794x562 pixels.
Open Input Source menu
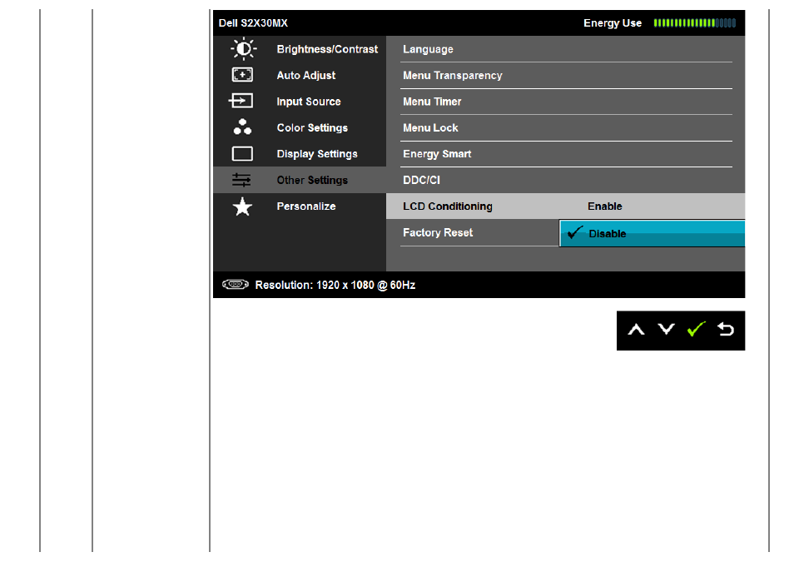click(x=309, y=102)
